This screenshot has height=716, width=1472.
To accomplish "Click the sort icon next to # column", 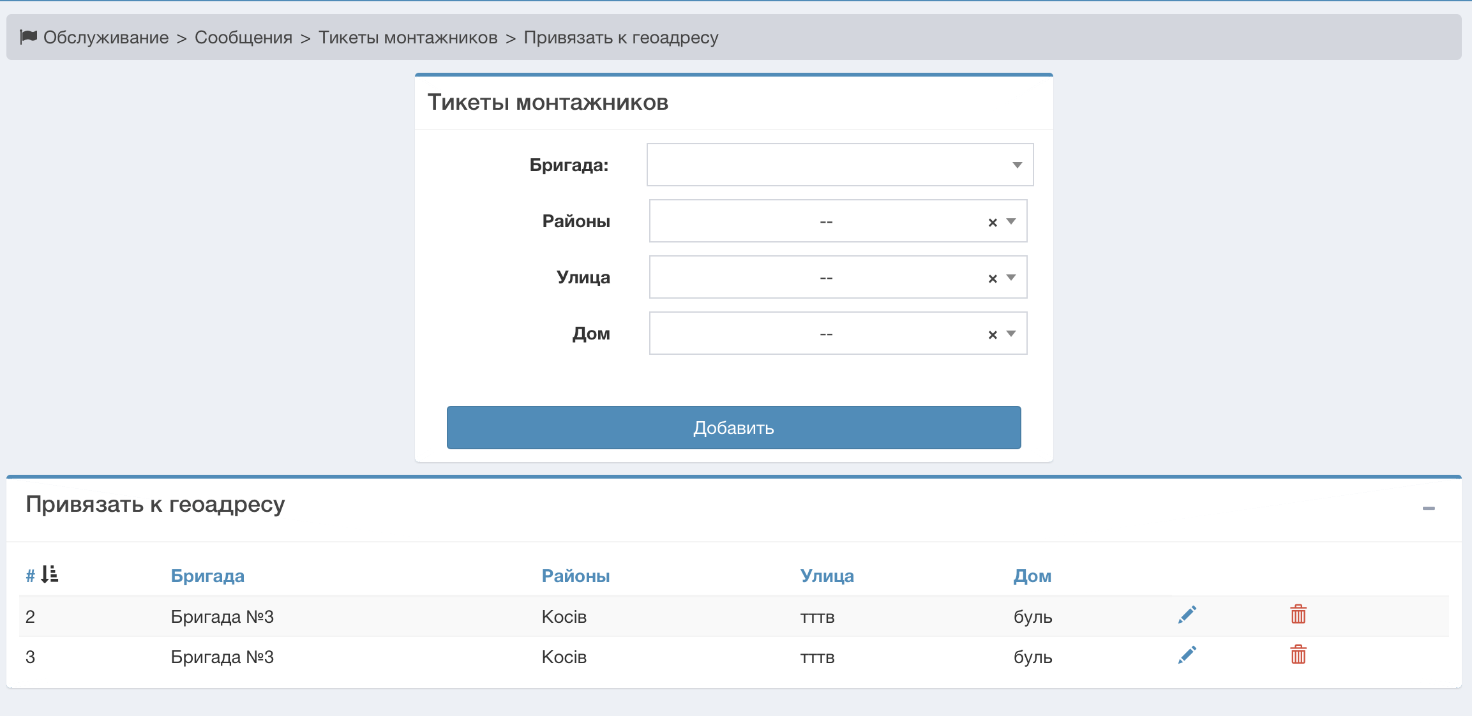I will click(49, 575).
